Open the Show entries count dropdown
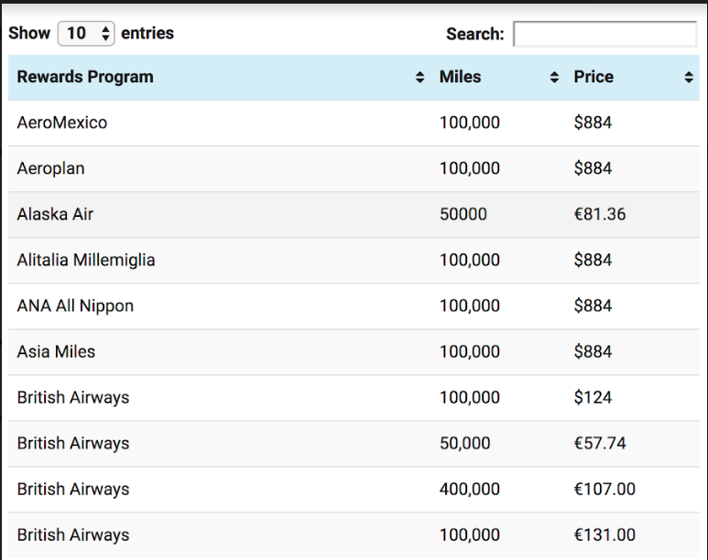708x560 pixels. coord(86,33)
